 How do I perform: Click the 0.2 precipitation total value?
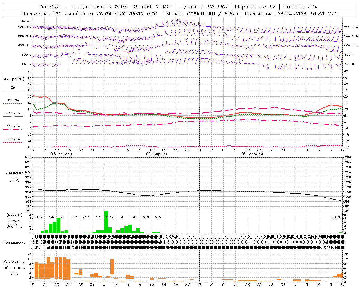[337, 217]
